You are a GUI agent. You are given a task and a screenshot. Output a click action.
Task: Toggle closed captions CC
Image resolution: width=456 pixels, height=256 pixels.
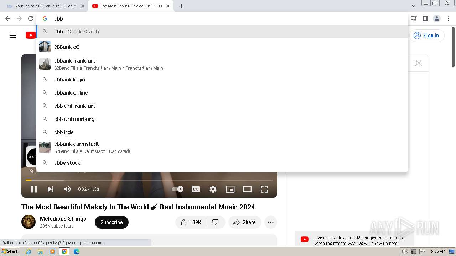[x=196, y=189]
